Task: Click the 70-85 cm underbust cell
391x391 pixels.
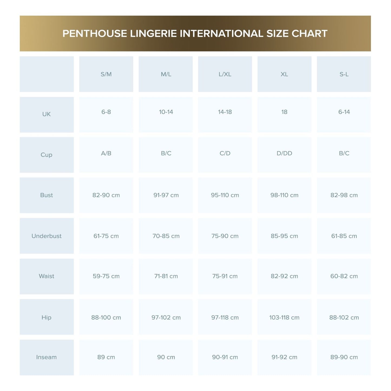Action: coord(166,236)
